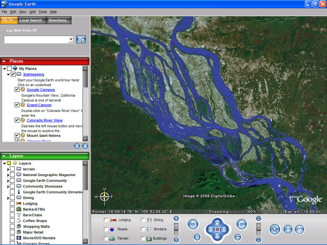Screen dimensions: 327x245
Task: Reset tilt button below rotate
Action: (238, 237)
